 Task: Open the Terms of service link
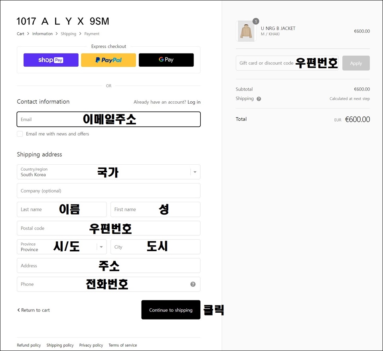tap(123, 345)
